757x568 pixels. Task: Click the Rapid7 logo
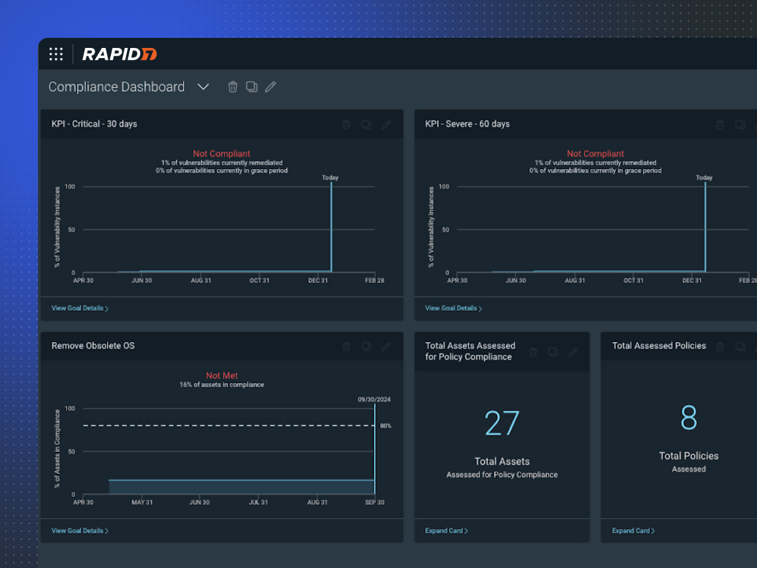click(x=119, y=54)
